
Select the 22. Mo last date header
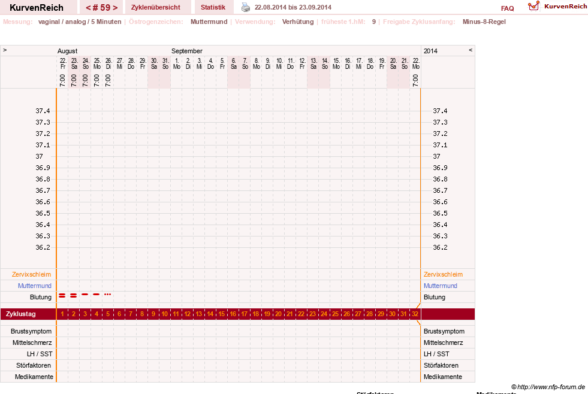(x=416, y=63)
